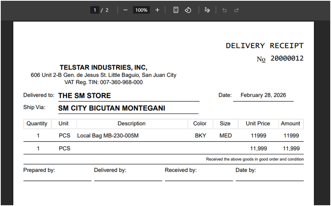Click the Description column header
Image resolution: width=331 pixels, height=206 pixels.
tap(131, 123)
